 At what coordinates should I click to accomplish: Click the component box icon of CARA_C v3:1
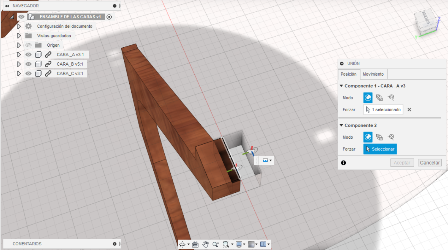38,73
